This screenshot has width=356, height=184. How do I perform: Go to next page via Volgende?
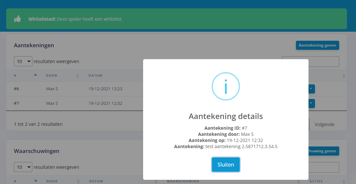coord(324,124)
